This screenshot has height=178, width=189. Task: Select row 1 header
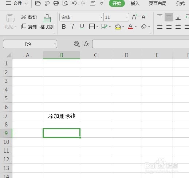click(6, 64)
